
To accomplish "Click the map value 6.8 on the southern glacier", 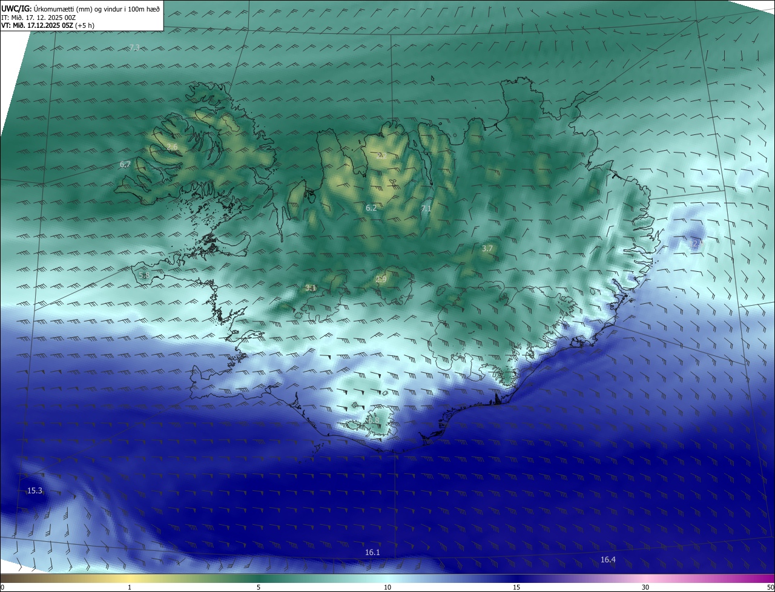I will tap(374, 420).
